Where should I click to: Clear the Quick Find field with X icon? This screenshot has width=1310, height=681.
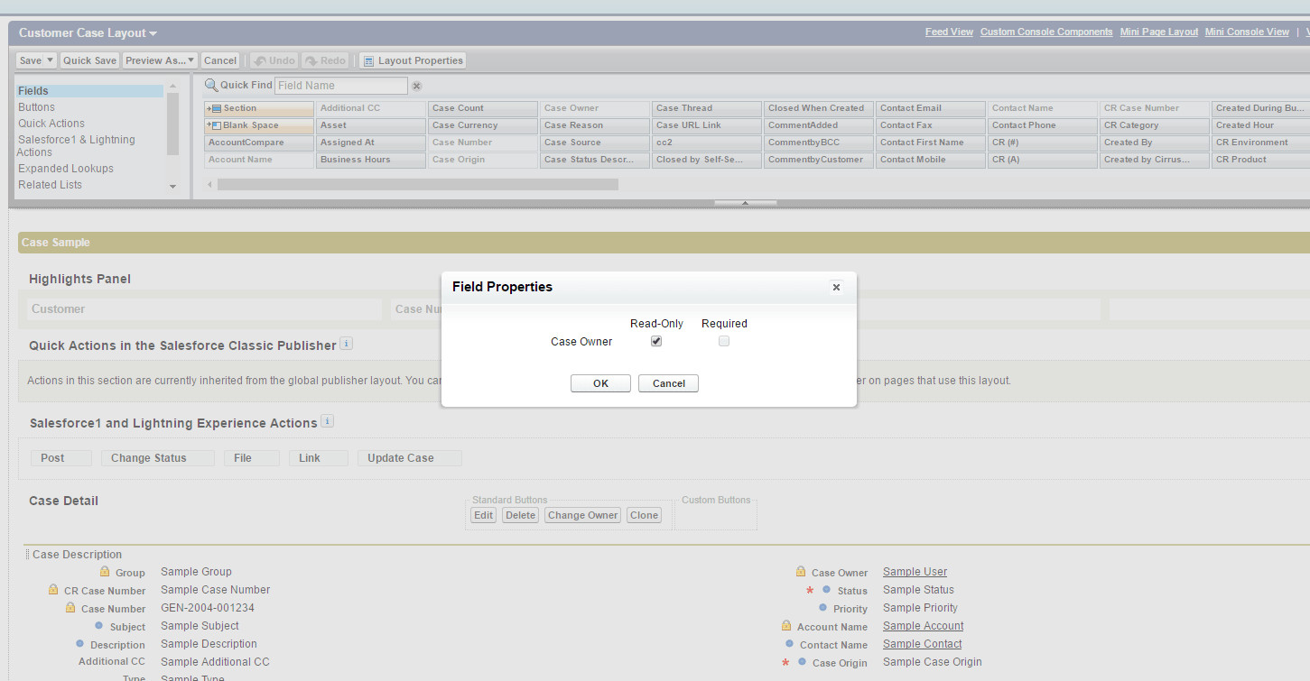pyautogui.click(x=417, y=86)
